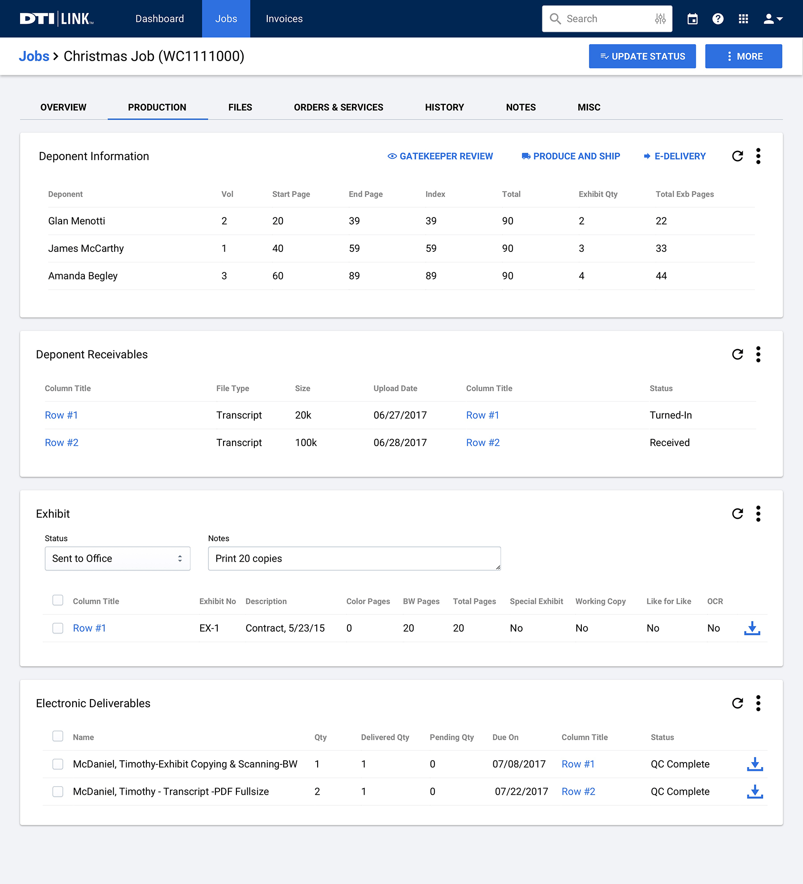Refresh the Deponent Information panel
The image size is (803, 884).
tap(737, 156)
